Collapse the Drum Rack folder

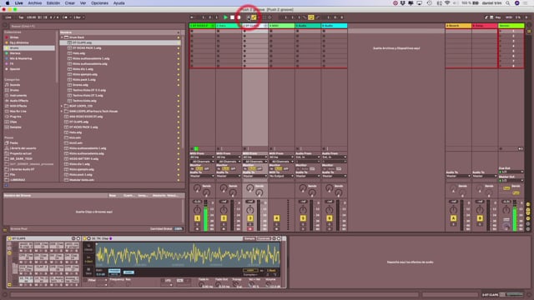(62, 37)
